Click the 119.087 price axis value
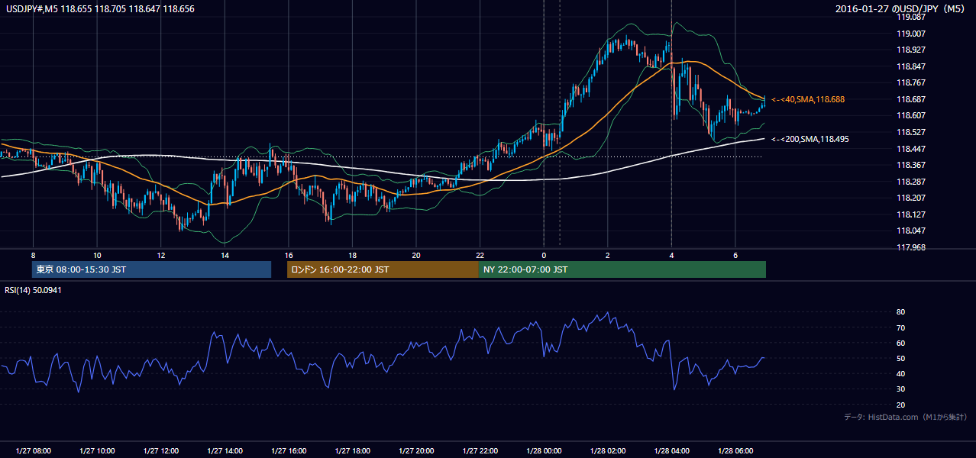Viewport: 976px width, 458px height. [911, 17]
